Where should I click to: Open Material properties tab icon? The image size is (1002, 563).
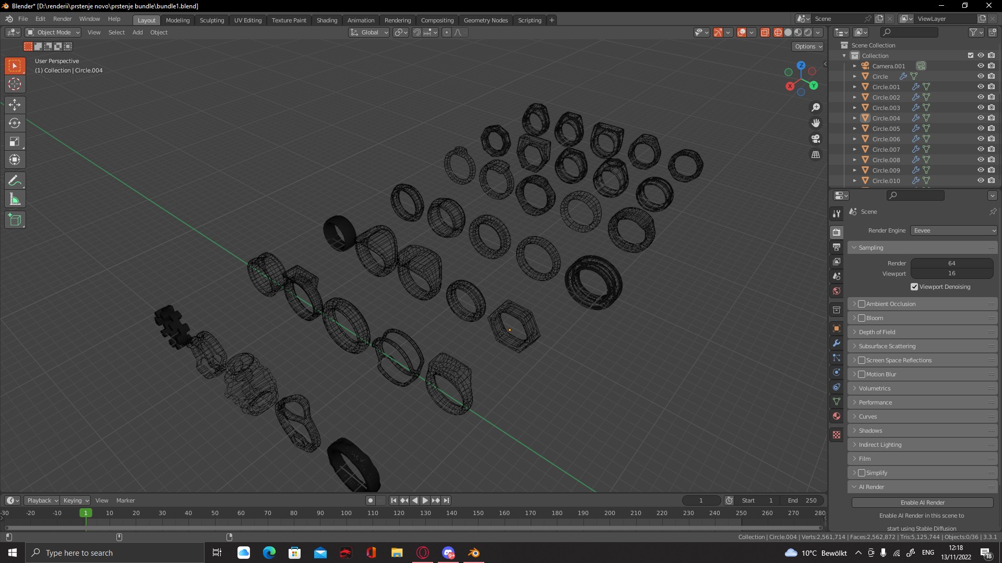pyautogui.click(x=837, y=416)
